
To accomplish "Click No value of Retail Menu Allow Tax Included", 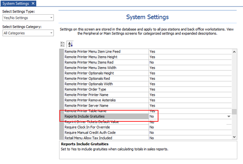I will tap(152, 138).
